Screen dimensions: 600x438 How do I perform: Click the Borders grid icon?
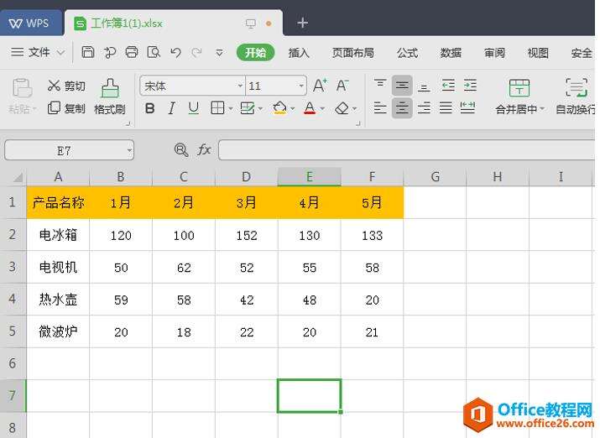click(217, 108)
